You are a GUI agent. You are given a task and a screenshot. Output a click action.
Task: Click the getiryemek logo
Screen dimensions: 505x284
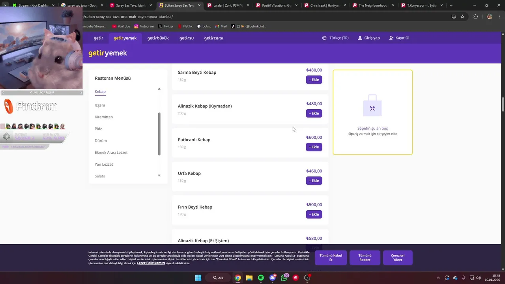click(x=108, y=53)
